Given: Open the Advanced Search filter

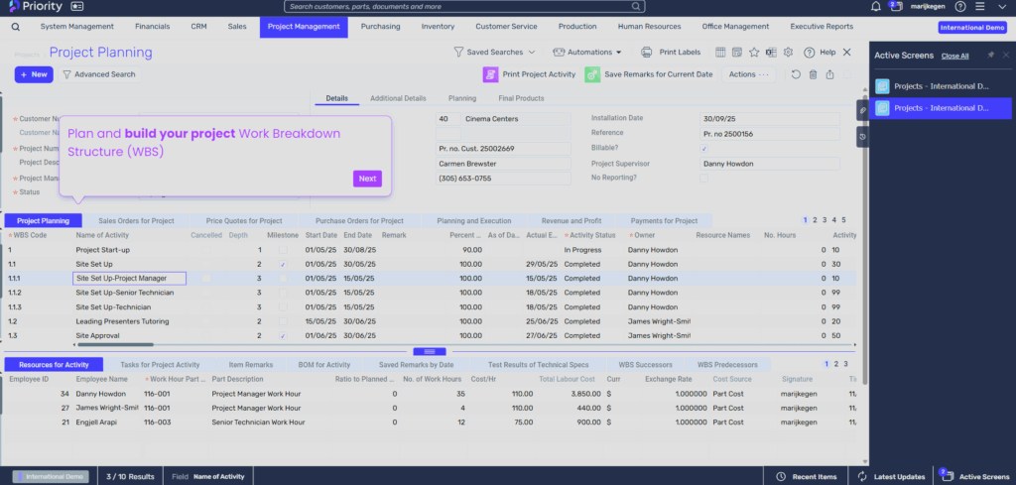Looking at the screenshot, I should (x=100, y=74).
